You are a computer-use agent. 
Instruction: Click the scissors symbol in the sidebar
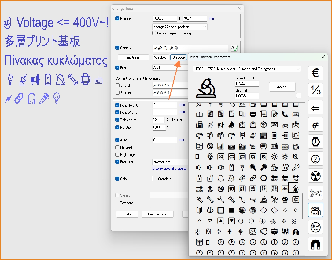click(315, 193)
